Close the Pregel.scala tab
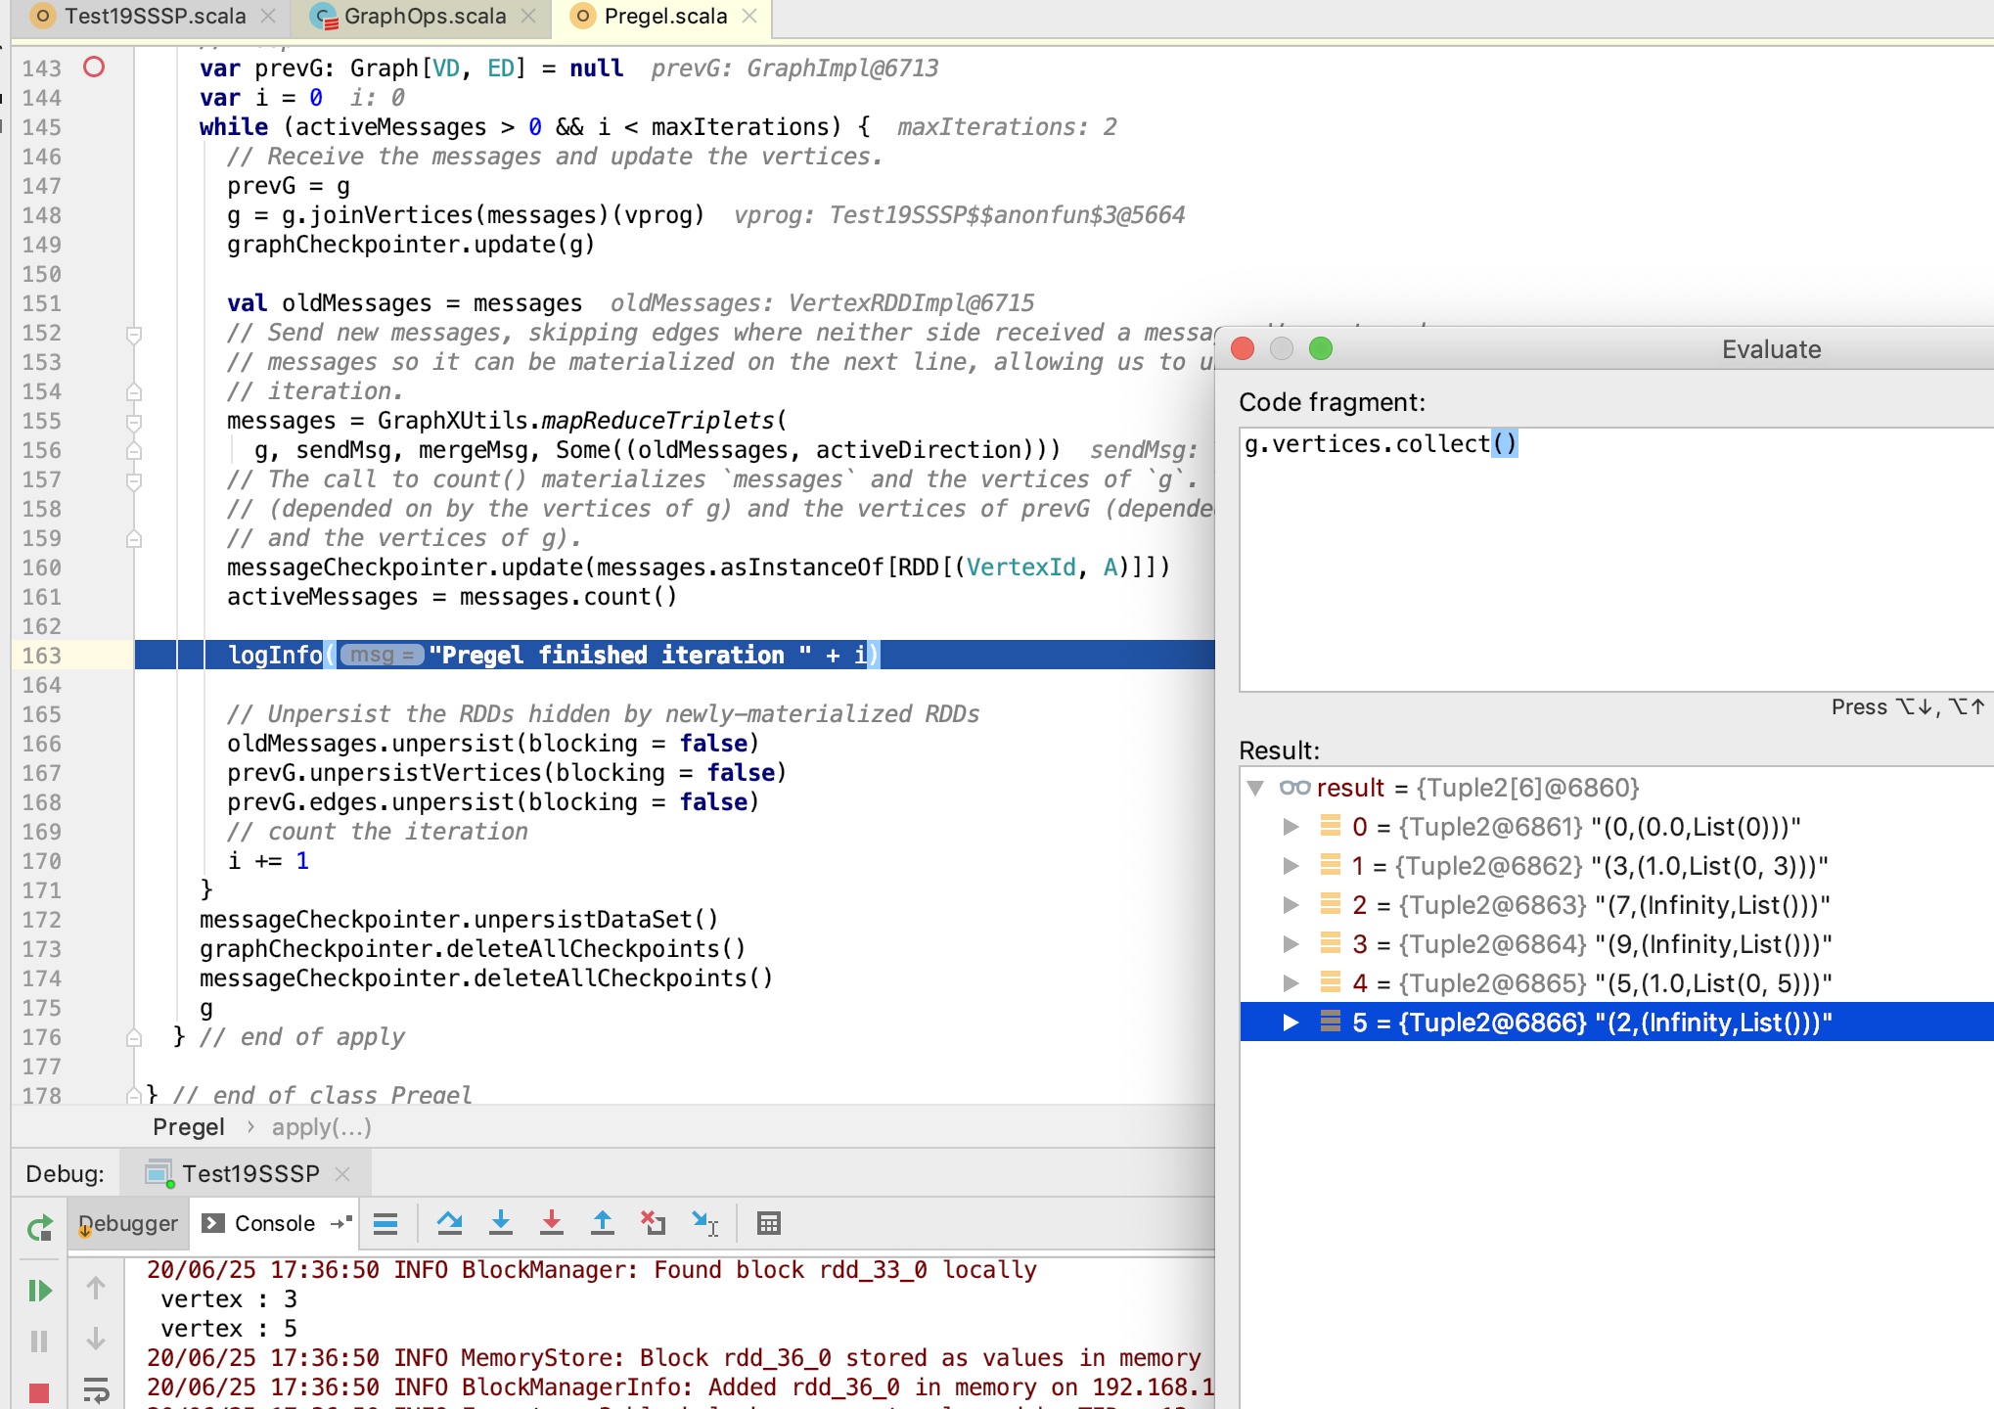 (749, 17)
